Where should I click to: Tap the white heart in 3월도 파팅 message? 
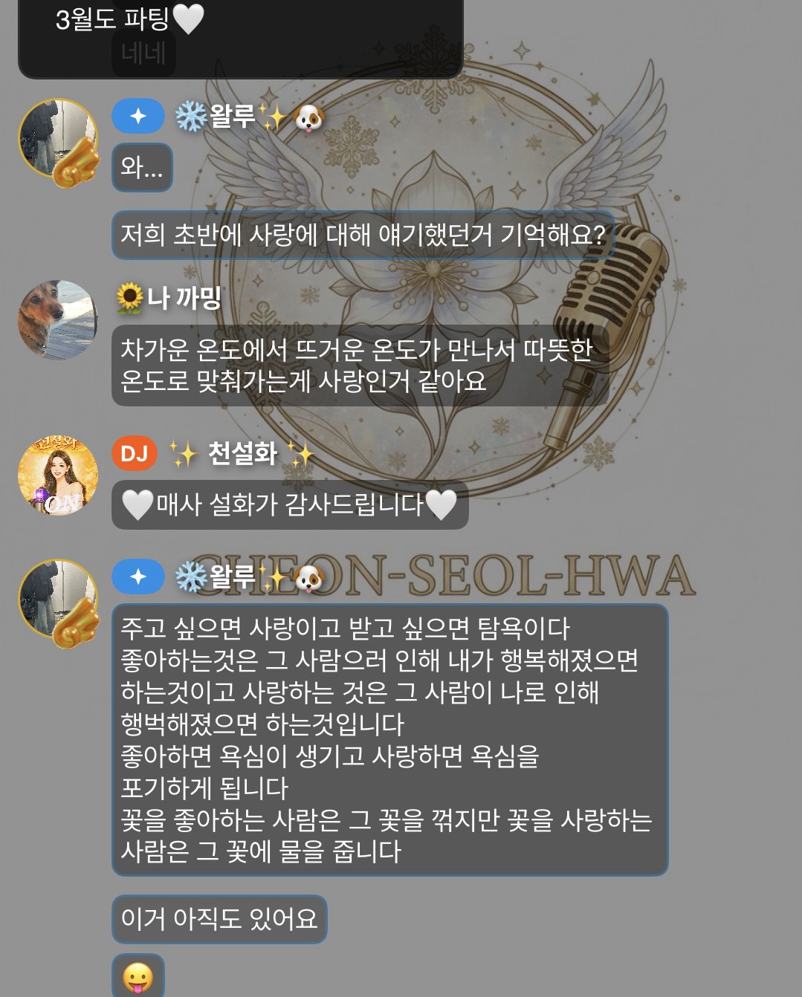pos(188,19)
